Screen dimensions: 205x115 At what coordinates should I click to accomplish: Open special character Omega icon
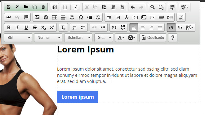click(x=81, y=17)
